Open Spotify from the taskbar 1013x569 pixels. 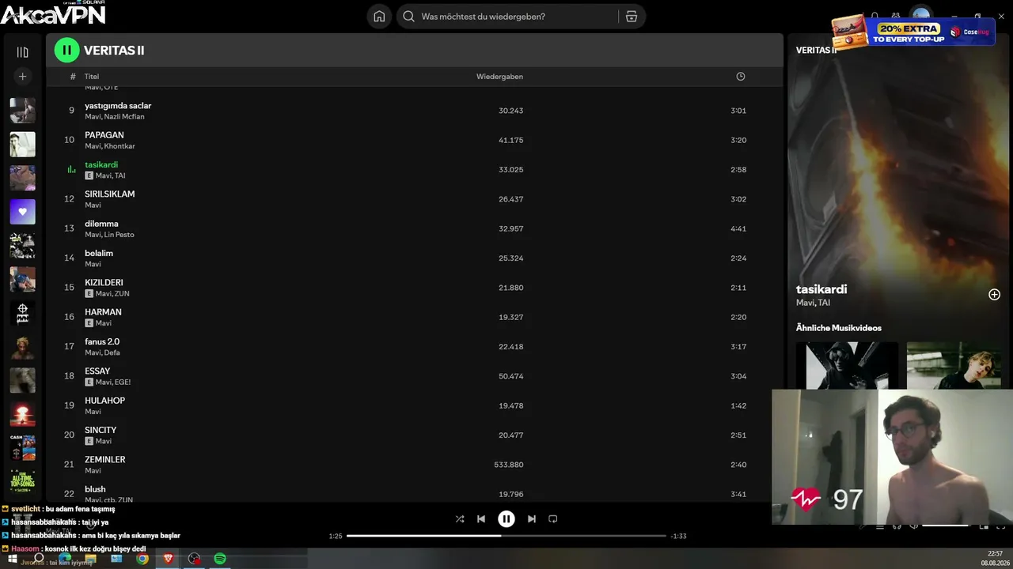point(220,559)
